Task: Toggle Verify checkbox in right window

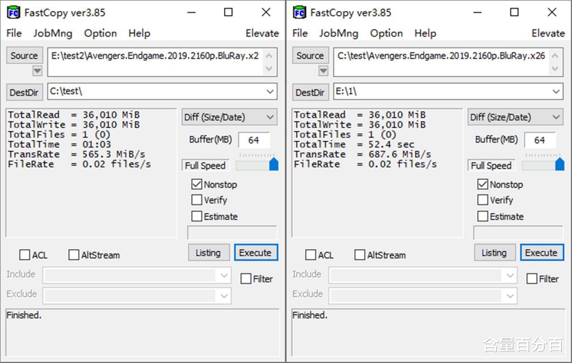Action: 483,200
